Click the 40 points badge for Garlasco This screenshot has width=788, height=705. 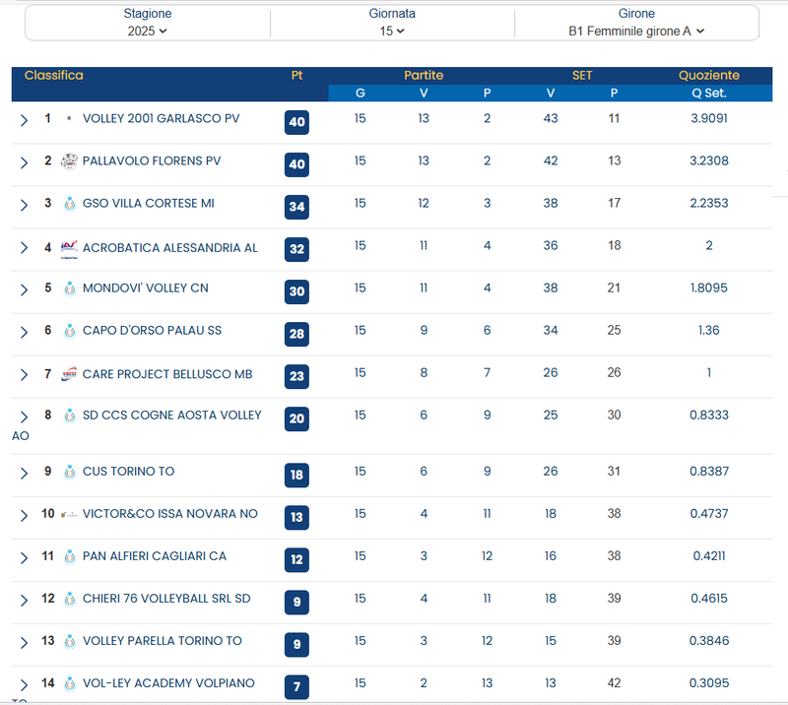coord(296,122)
